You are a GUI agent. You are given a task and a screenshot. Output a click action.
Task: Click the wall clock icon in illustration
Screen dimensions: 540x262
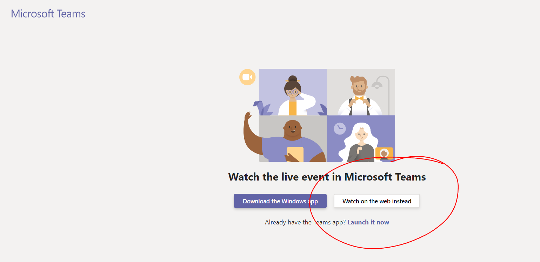click(x=340, y=129)
